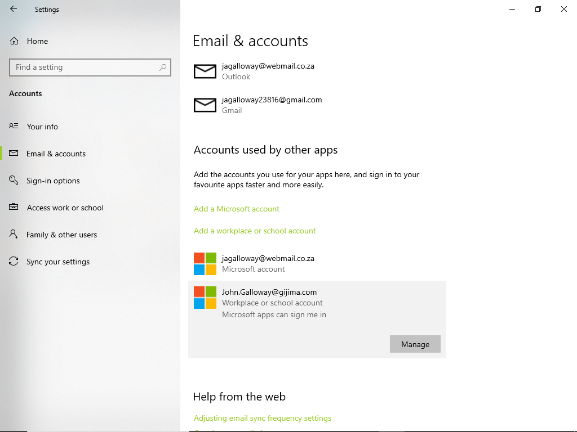Click the Gmail account envelope icon
The image size is (577, 432).
coord(205,105)
